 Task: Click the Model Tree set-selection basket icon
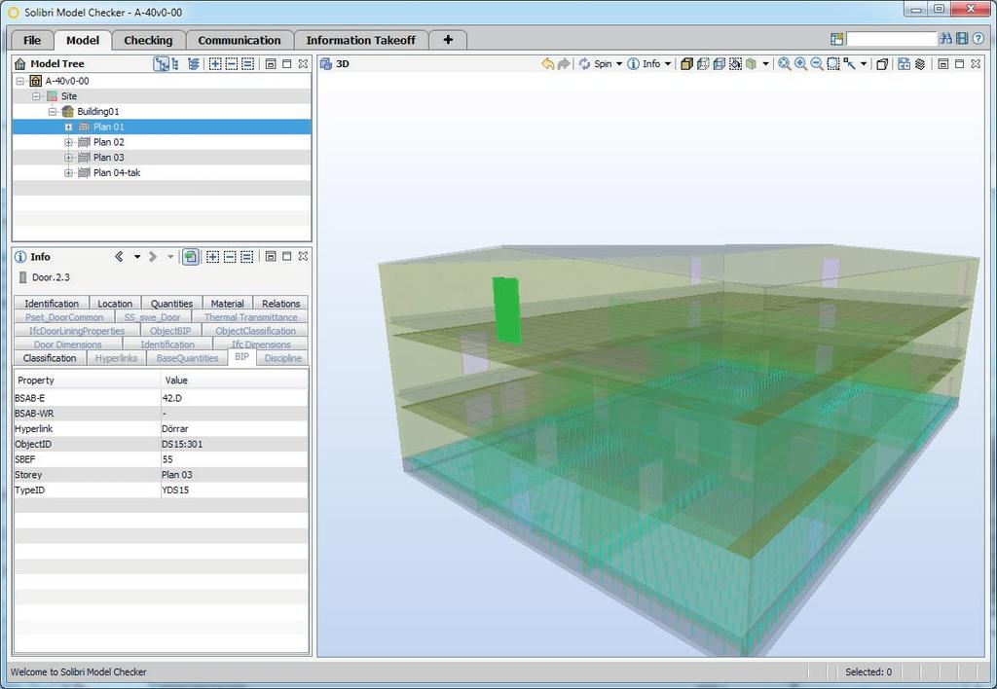tap(248, 63)
